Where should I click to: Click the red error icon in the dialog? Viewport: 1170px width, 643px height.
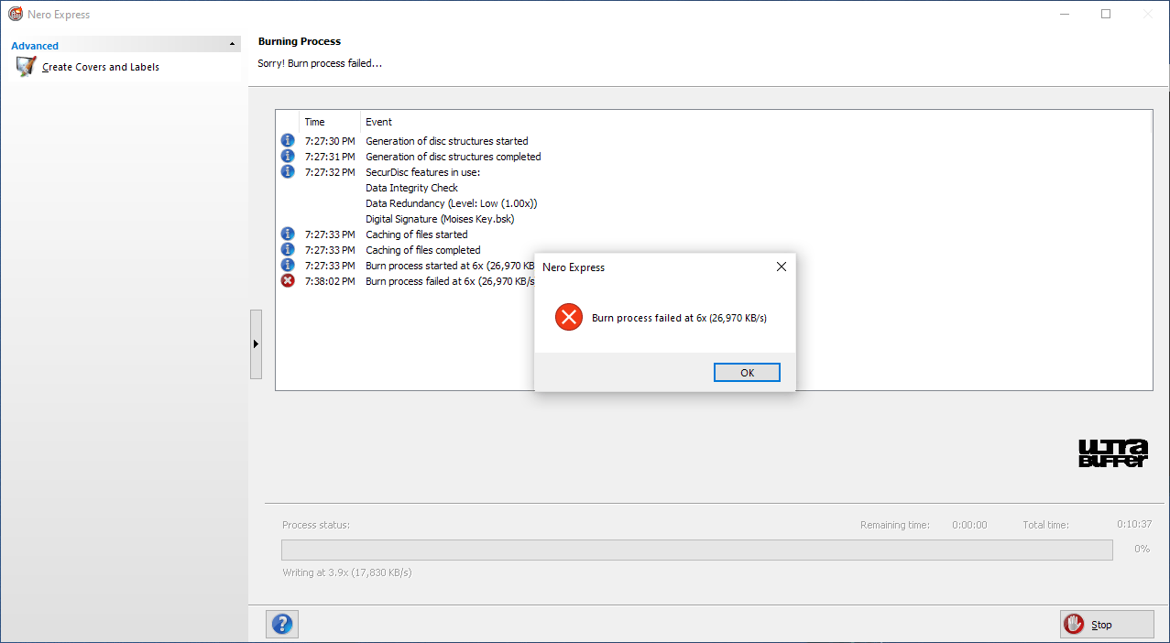569,318
